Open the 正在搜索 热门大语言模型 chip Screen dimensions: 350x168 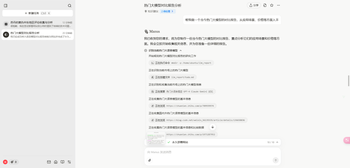(182, 91)
